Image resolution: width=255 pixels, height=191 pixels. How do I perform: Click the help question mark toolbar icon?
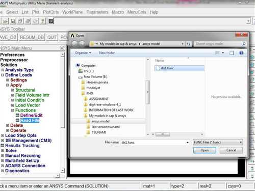click(x=43, y=21)
